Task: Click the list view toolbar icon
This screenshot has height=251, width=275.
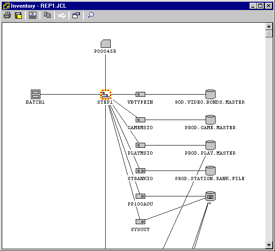Action: click(33, 15)
